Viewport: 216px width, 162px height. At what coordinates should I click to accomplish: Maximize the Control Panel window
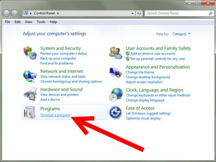pyautogui.click(x=197, y=3)
